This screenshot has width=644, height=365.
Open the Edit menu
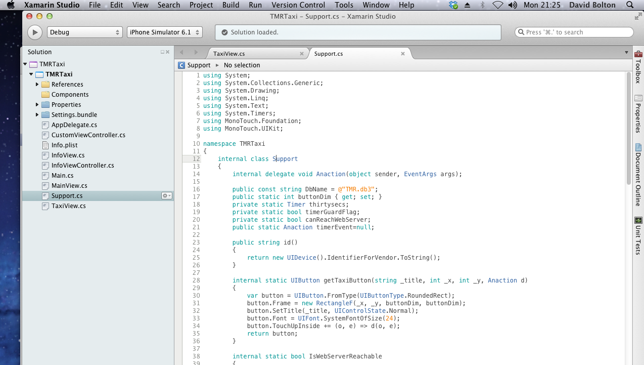tap(117, 5)
